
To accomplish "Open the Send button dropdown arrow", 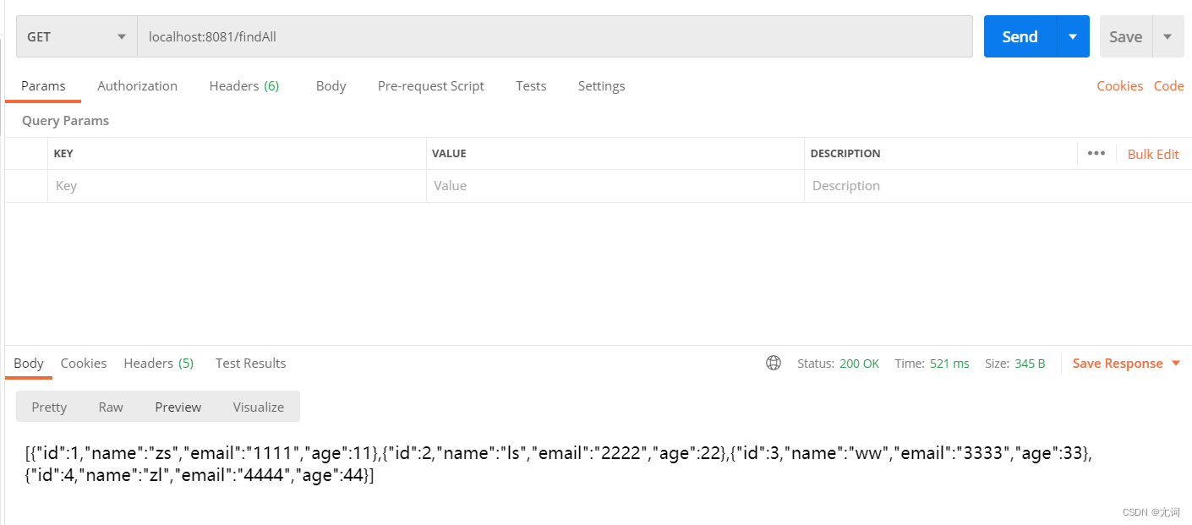I will point(1074,36).
